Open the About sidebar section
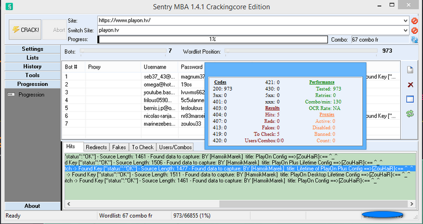The image size is (423, 224). (x=32, y=206)
